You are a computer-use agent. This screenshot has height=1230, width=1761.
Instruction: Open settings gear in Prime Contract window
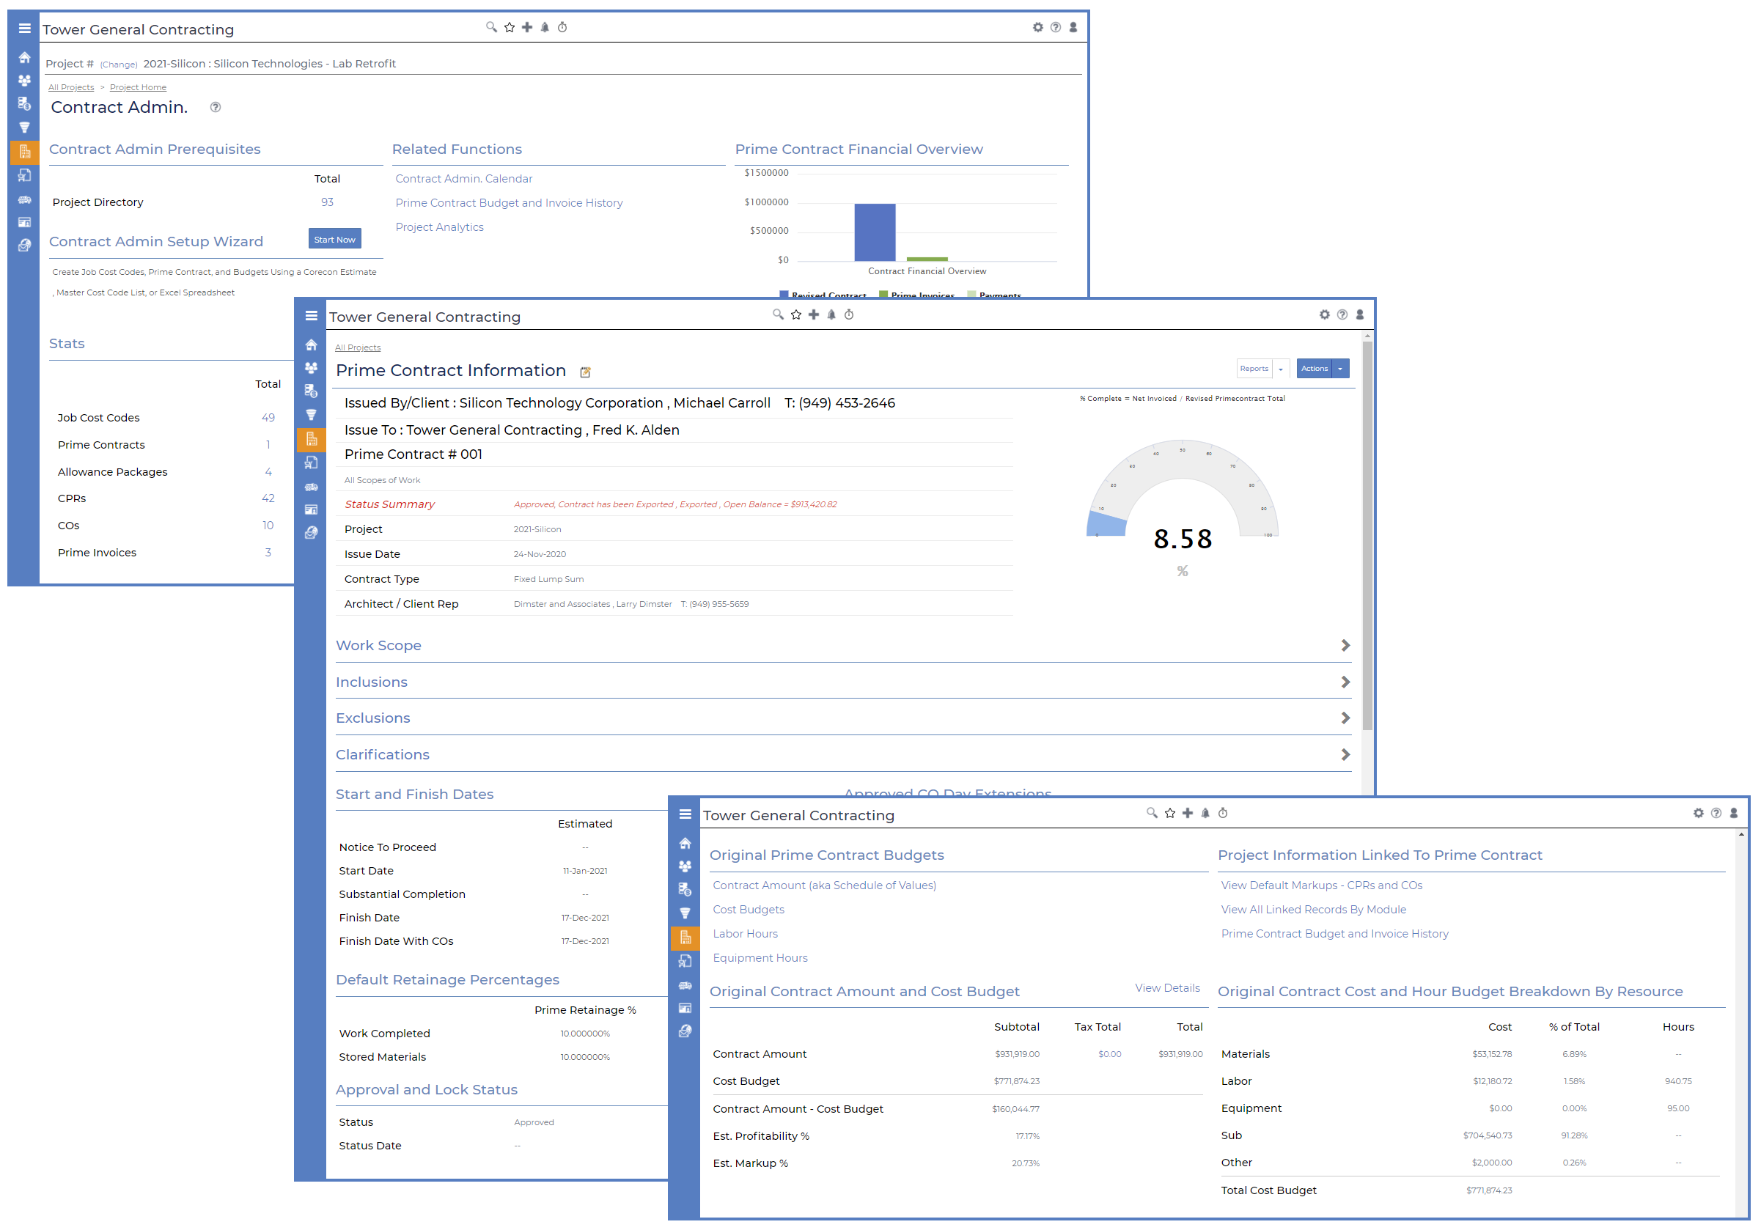tap(1325, 315)
